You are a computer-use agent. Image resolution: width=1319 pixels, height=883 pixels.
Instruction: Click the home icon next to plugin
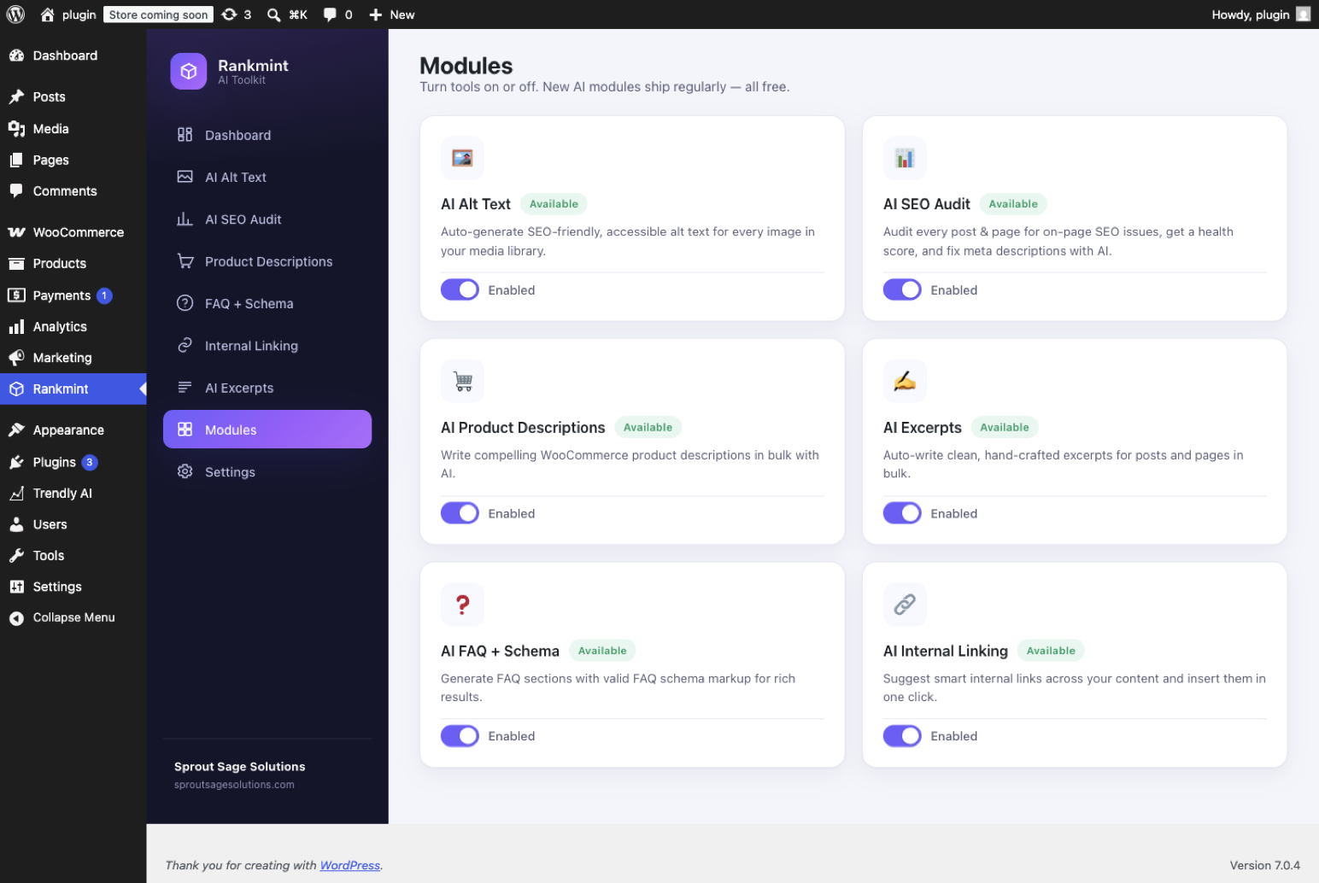(47, 15)
